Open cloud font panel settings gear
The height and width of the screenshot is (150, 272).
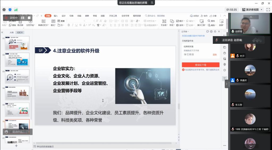[211, 31]
